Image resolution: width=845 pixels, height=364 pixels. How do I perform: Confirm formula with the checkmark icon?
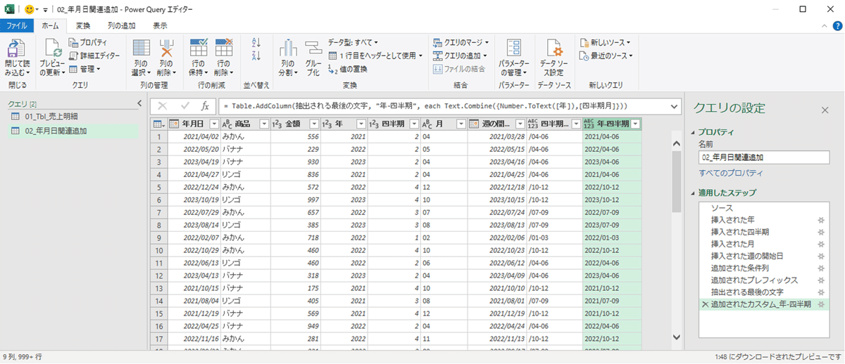click(x=184, y=106)
